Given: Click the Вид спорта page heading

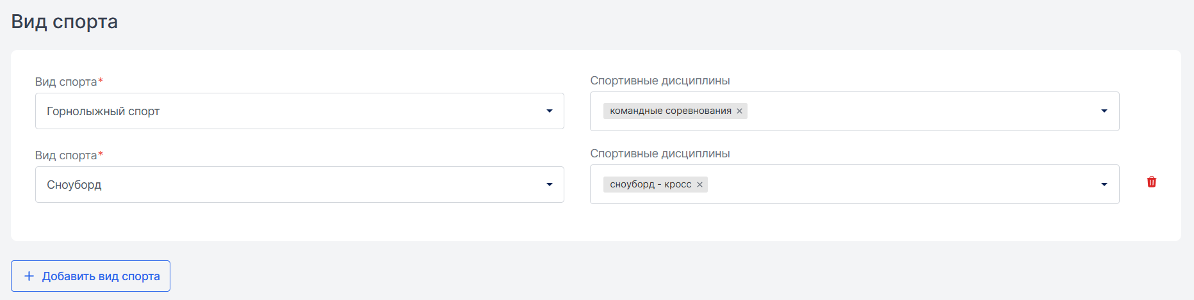Looking at the screenshot, I should coord(65,22).
